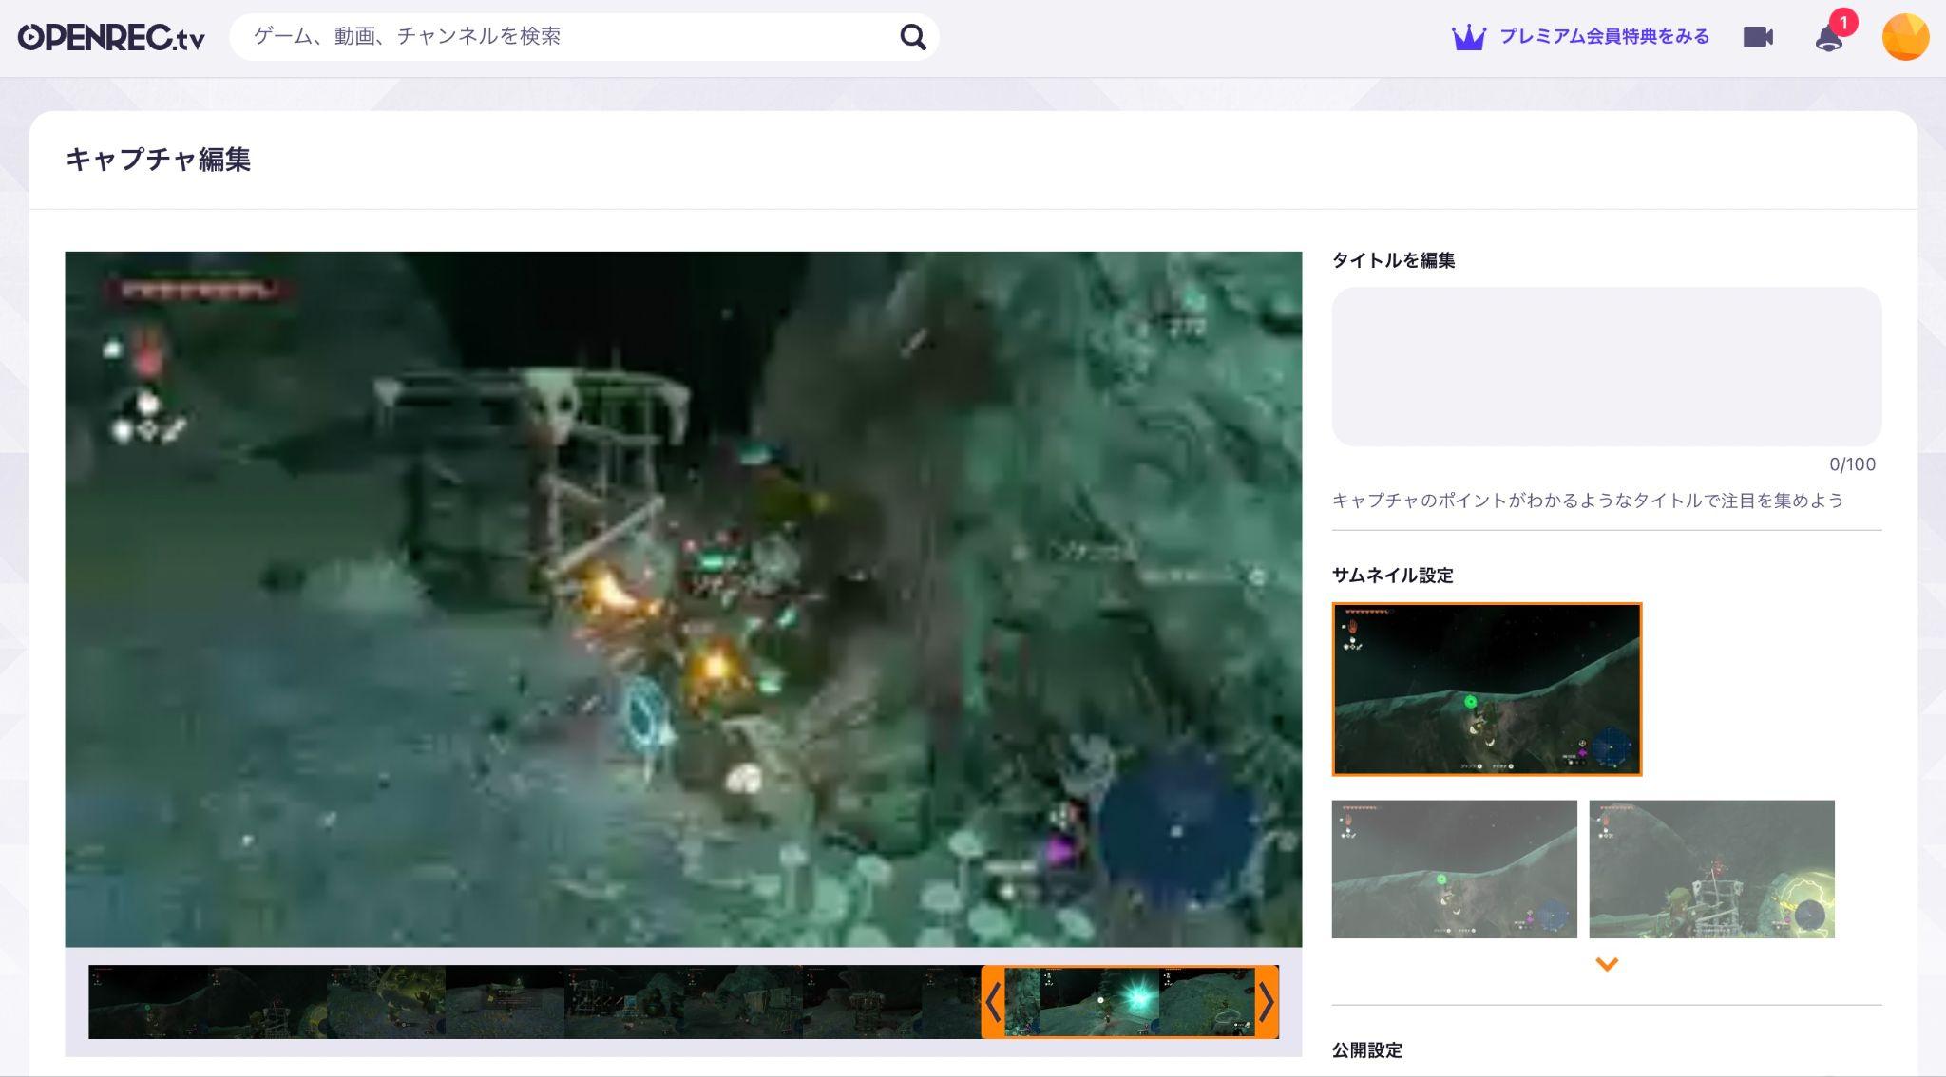This screenshot has height=1077, width=1946.
Task: Open the プレミアム会員特典をみる link
Action: point(1604,37)
